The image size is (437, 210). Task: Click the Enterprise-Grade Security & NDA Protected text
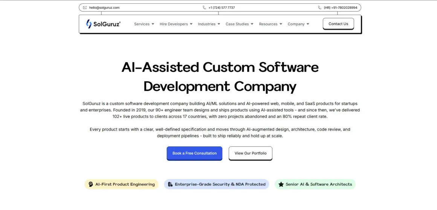(220, 184)
